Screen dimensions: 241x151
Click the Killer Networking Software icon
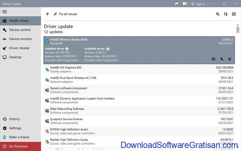point(47,111)
